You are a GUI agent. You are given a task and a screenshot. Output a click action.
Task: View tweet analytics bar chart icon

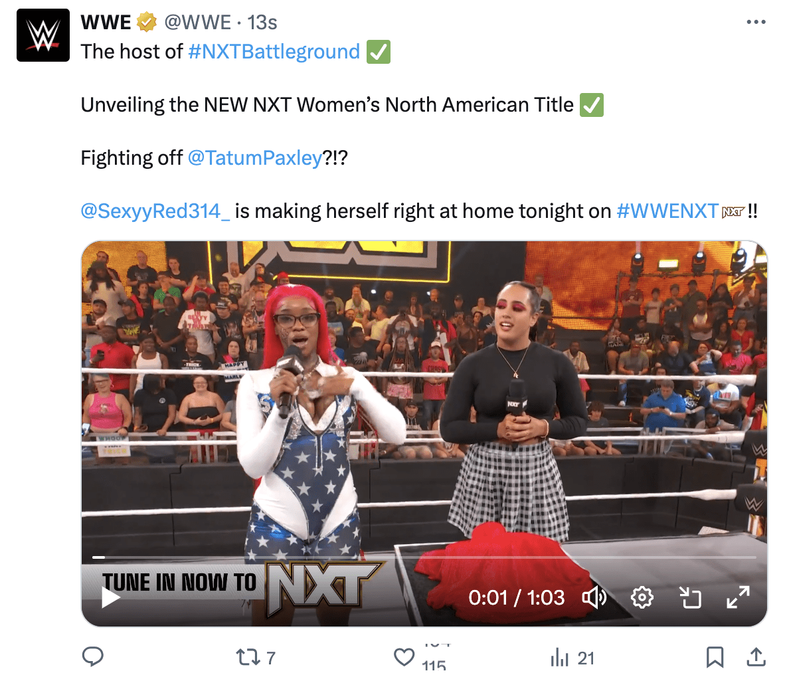pyautogui.click(x=560, y=658)
